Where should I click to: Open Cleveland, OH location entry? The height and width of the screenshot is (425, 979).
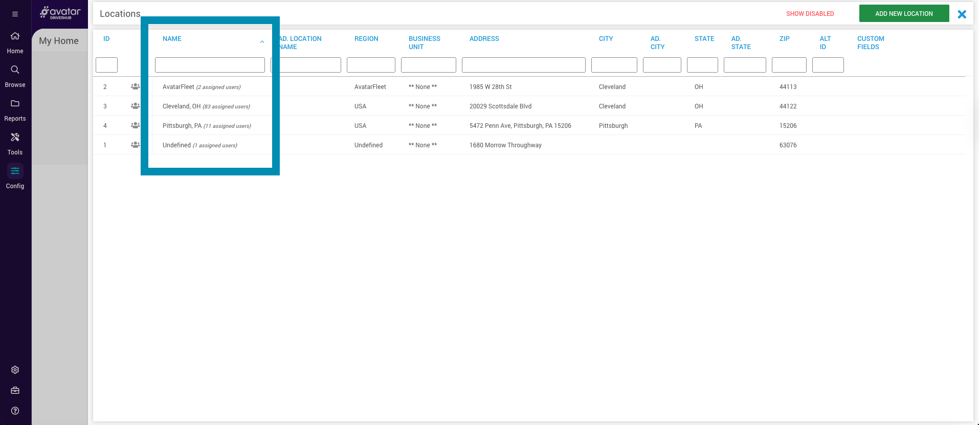(x=182, y=106)
